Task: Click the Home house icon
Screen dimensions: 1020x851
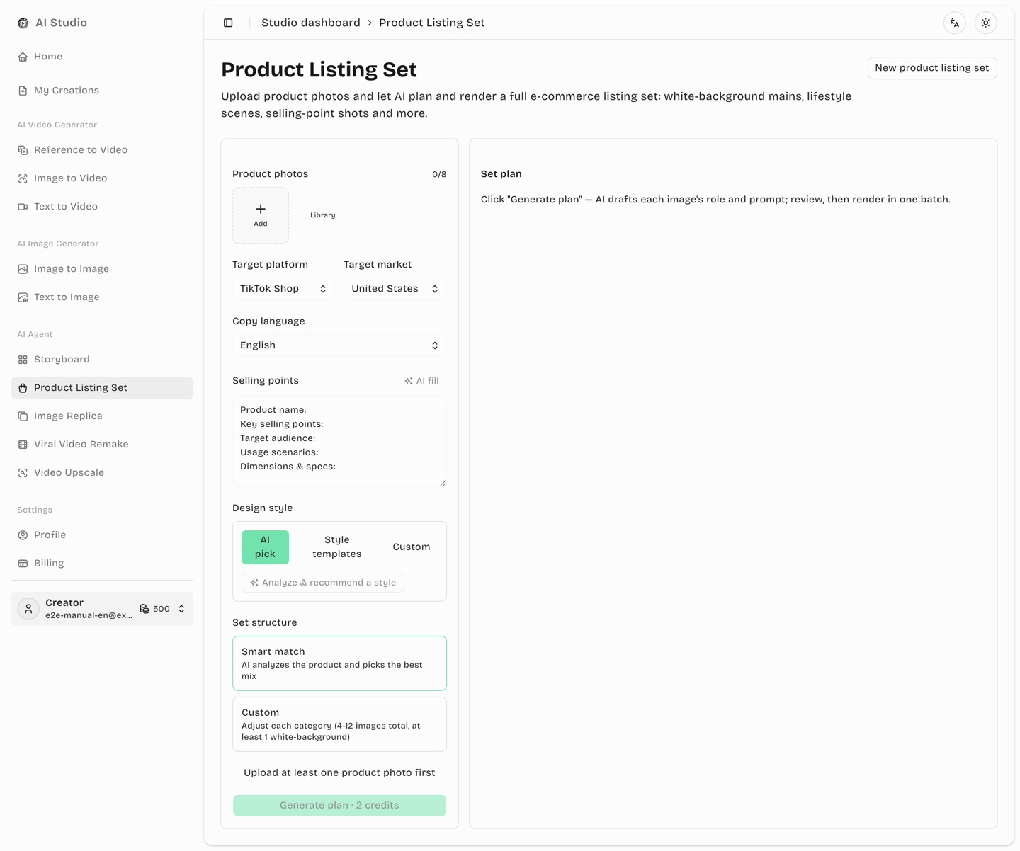Action: 23,57
